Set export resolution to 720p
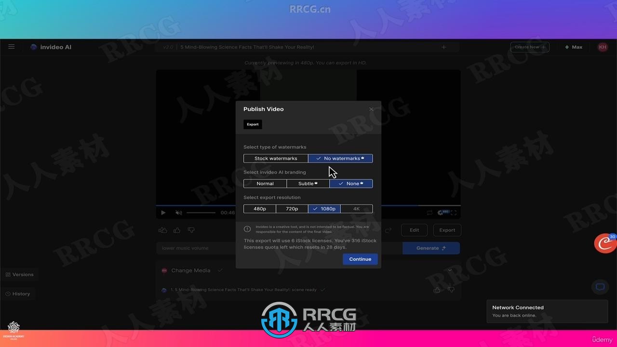This screenshot has height=347, width=617. coord(292,209)
